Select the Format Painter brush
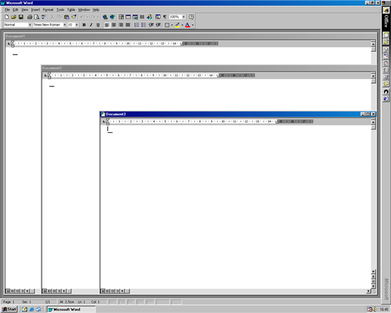Screen dimensions: 391x313 tap(73, 17)
